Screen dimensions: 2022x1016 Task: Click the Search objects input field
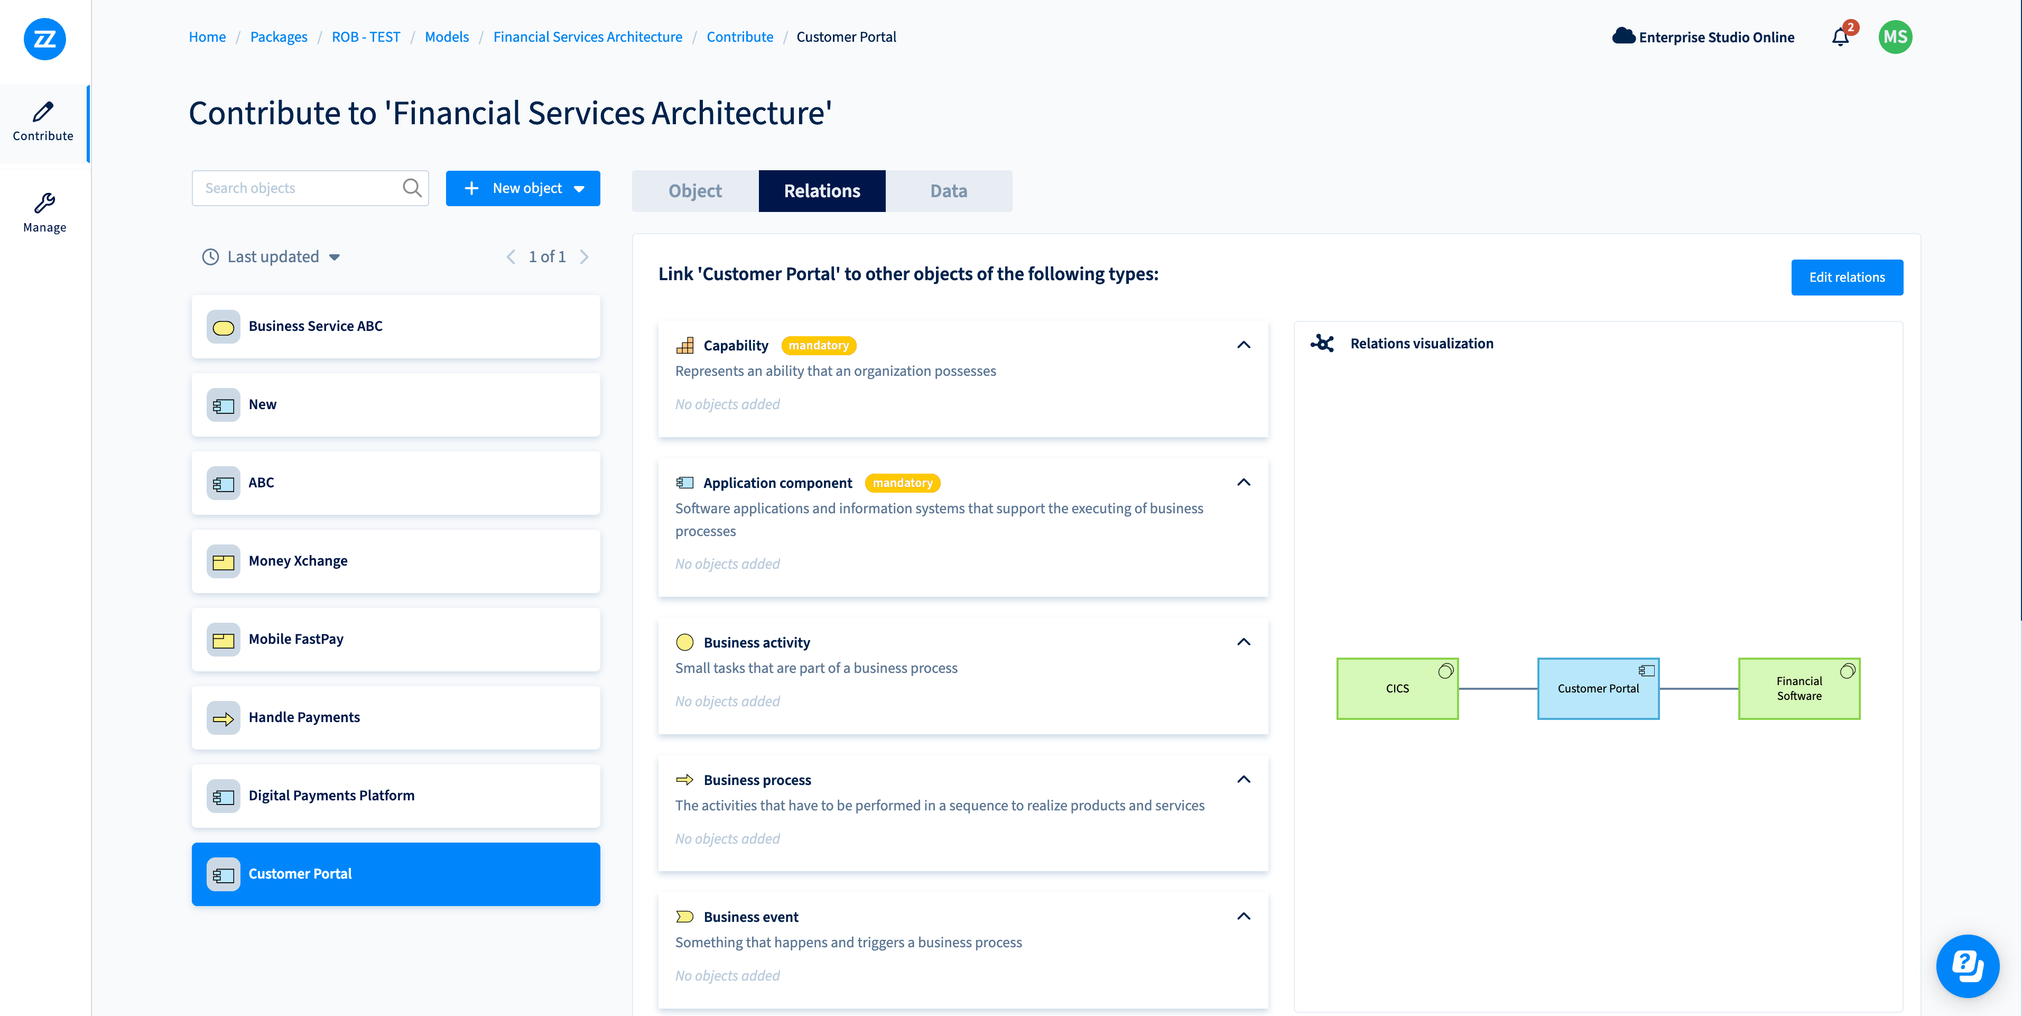(x=298, y=188)
